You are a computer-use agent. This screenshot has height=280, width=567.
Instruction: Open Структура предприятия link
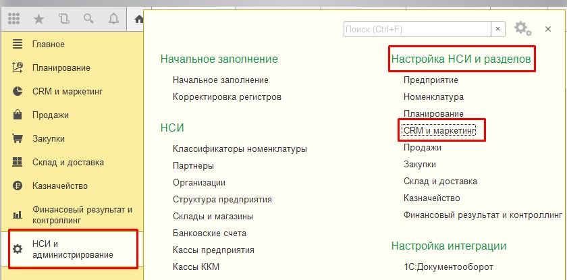[222, 200]
